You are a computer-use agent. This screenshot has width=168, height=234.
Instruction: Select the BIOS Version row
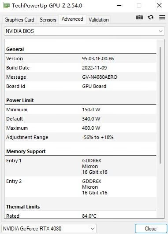(81, 58)
